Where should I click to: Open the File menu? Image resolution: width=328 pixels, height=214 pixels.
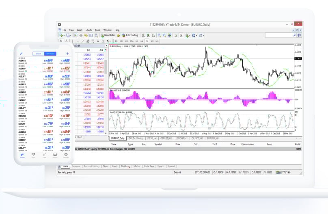click(64, 30)
